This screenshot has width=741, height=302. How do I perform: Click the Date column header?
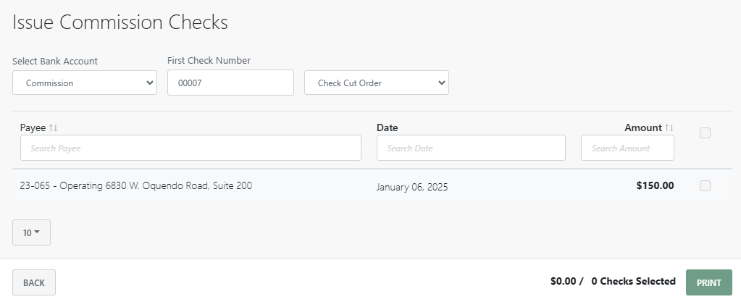387,127
